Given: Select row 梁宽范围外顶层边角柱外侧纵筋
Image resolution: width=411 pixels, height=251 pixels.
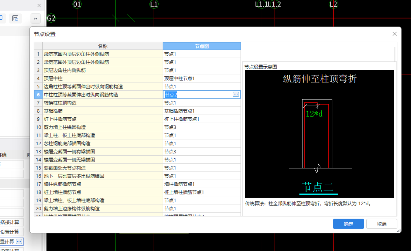Looking at the screenshot, I should 102,62.
